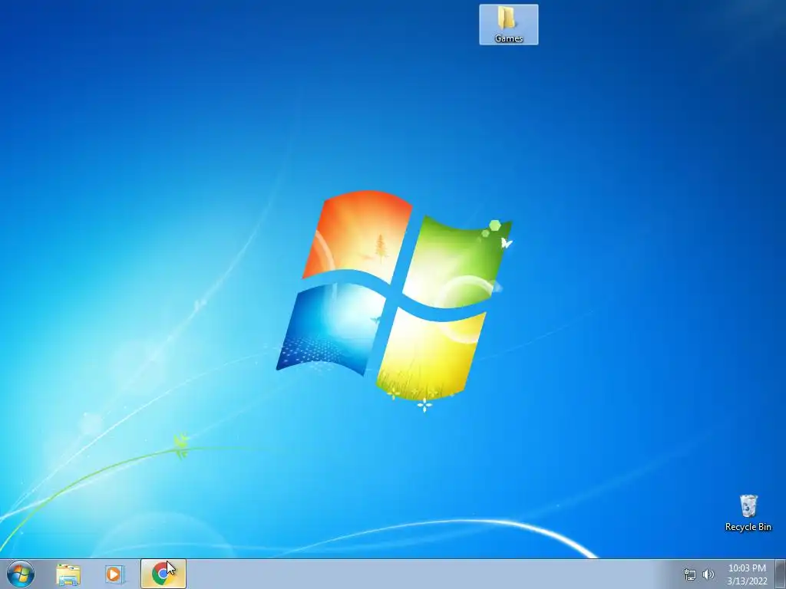The height and width of the screenshot is (589, 786).
Task: Launch Windows Explorer from the taskbar
Action: pyautogui.click(x=68, y=574)
